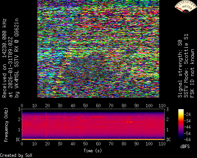Click the 'Time (s)' axis label
Screen dimensions: 197x158
[93, 151]
